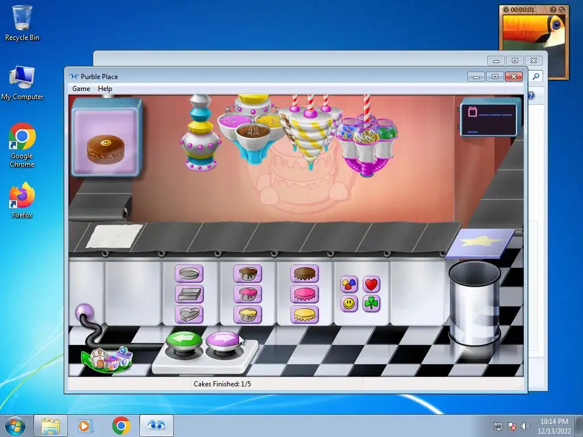Add the colored candy drops decoration
This screenshot has width=583, height=437.
pyautogui.click(x=349, y=285)
